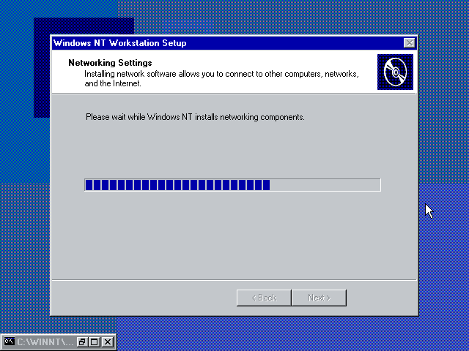Restore the minimized C:\WINNT window
The image size is (469, 351).
coord(81,341)
